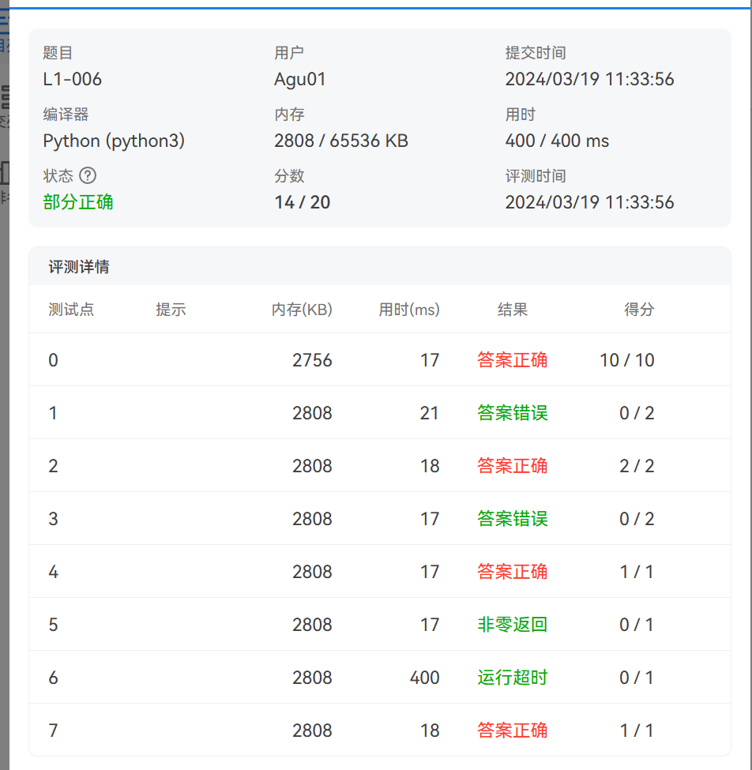Toggle test point 0 row selection
This screenshot has height=770, width=752.
52,360
